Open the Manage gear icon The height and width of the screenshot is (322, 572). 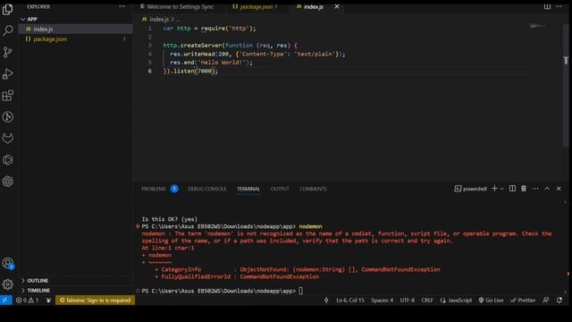(x=8, y=284)
